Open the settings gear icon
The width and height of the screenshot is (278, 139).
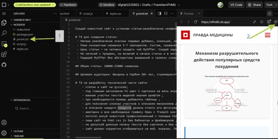pyautogui.click(x=4, y=133)
